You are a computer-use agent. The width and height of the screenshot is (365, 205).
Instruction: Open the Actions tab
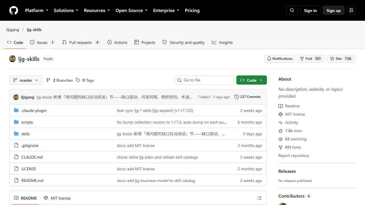coord(117,42)
